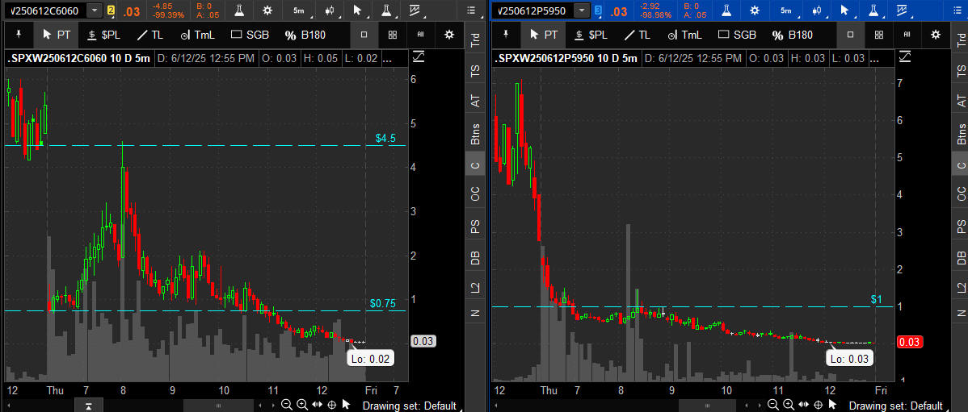This screenshot has height=412, width=968.
Task: Open the candlestick chart style dropdown in left chart
Action: 329,10
